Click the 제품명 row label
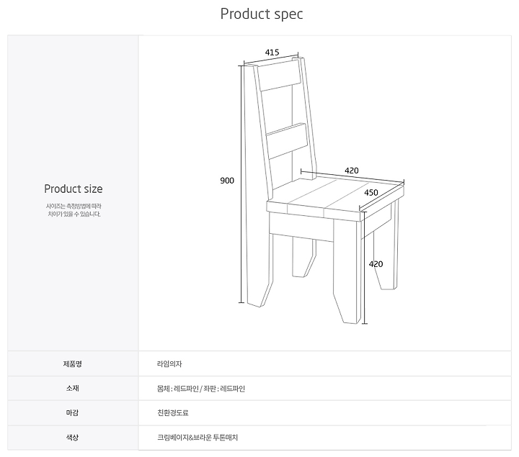519x457 pixels. click(73, 364)
